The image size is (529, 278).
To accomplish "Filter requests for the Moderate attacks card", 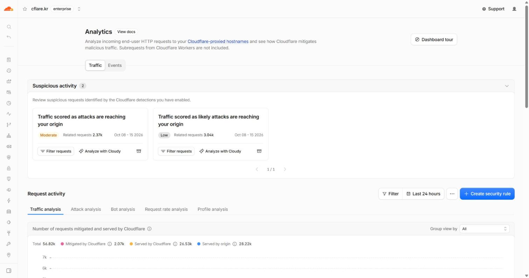I will (56, 151).
